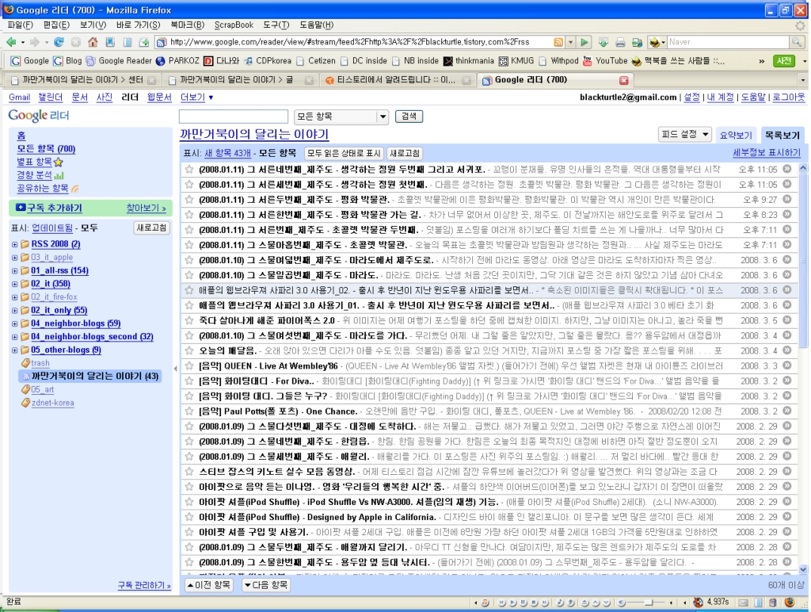Expand the 01_all-rss folder

(x=14, y=271)
